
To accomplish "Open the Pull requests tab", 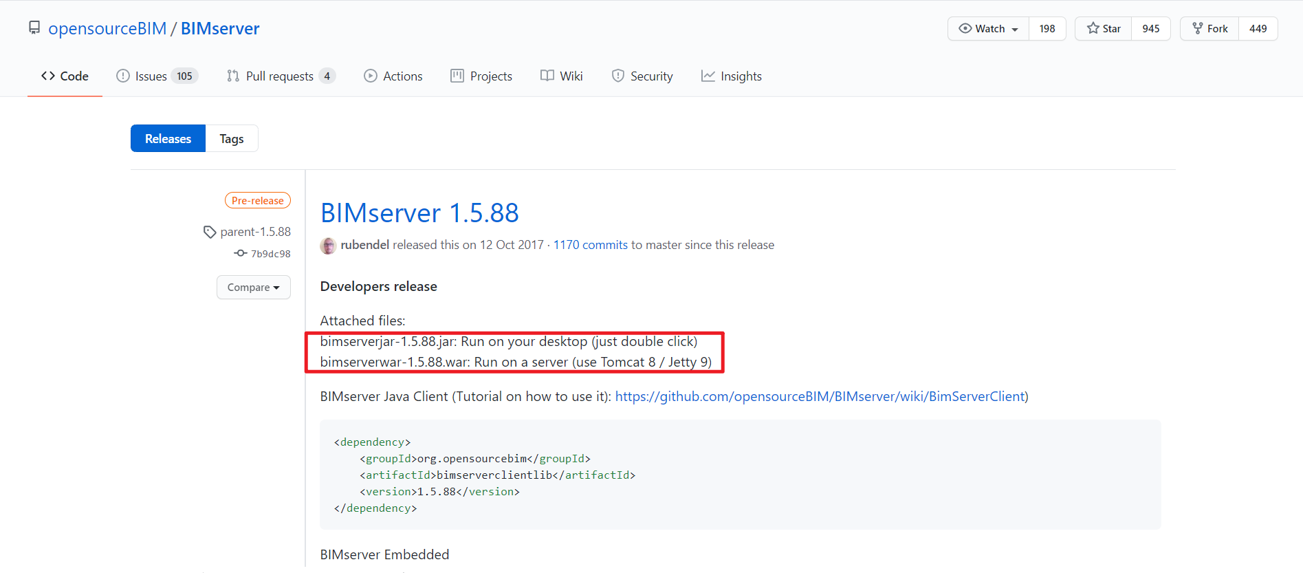I will (280, 76).
